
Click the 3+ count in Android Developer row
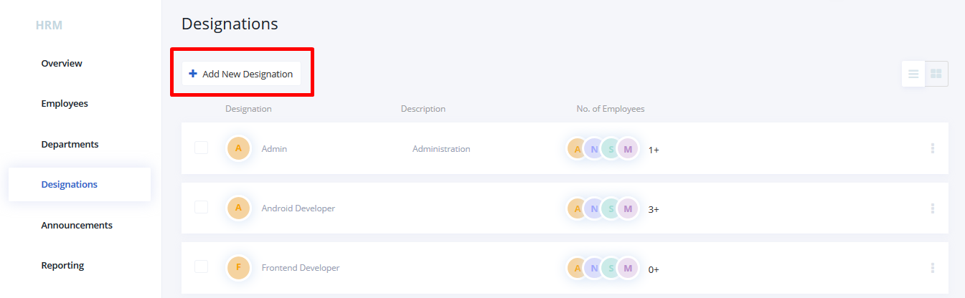[x=654, y=210]
